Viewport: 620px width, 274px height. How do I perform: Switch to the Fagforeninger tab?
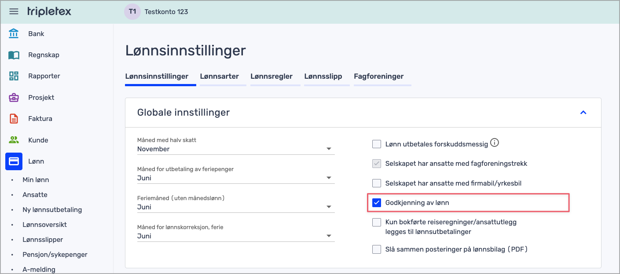tap(378, 77)
